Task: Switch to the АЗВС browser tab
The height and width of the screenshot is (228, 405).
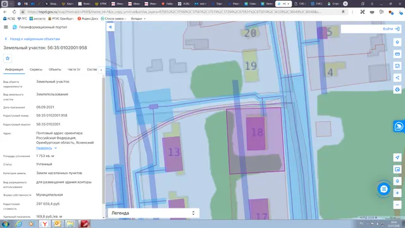Action: click(x=184, y=4)
